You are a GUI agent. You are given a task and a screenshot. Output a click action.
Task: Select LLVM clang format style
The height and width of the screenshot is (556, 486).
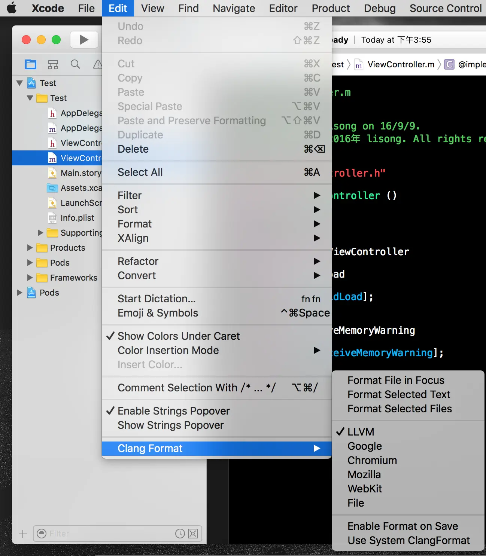tap(408, 432)
